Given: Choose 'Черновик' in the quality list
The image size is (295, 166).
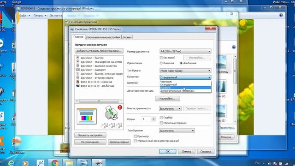Looking at the screenshot, I should 185,82.
